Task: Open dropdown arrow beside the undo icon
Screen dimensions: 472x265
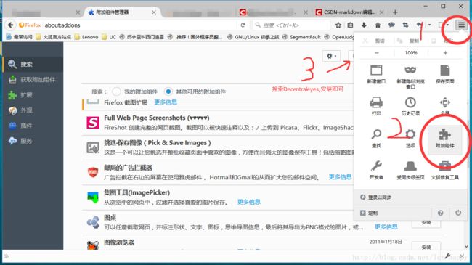Action: [430, 25]
